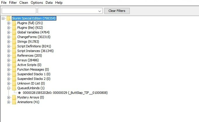This screenshot has width=199, height=122.
Task: Expand the Active Scripts node
Action: click(8, 65)
